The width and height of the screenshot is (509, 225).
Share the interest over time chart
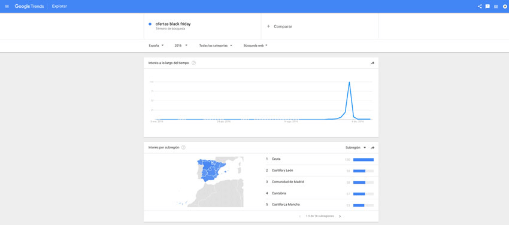[x=372, y=63]
